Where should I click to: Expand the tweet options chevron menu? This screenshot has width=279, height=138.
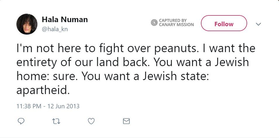258,24
